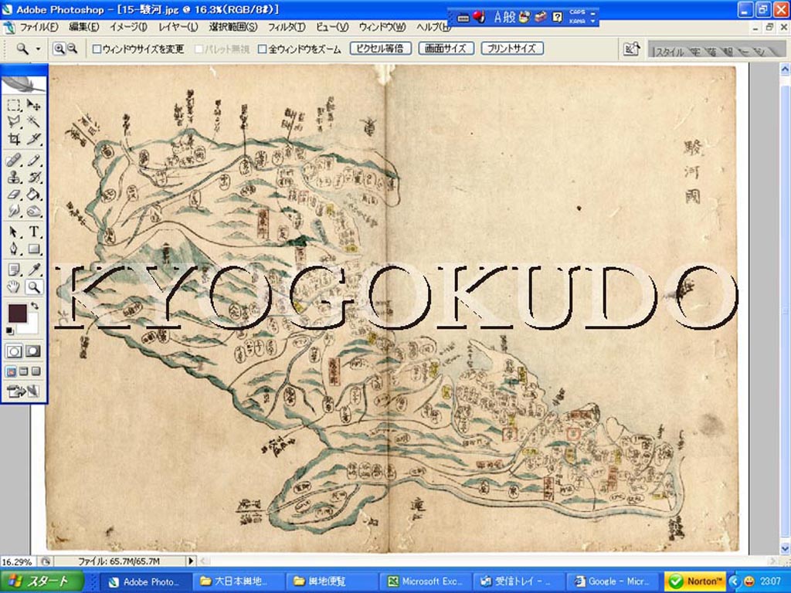This screenshot has width=791, height=593.
Task: Open the Zoom tool preset picker arrow
Action: tap(38, 49)
